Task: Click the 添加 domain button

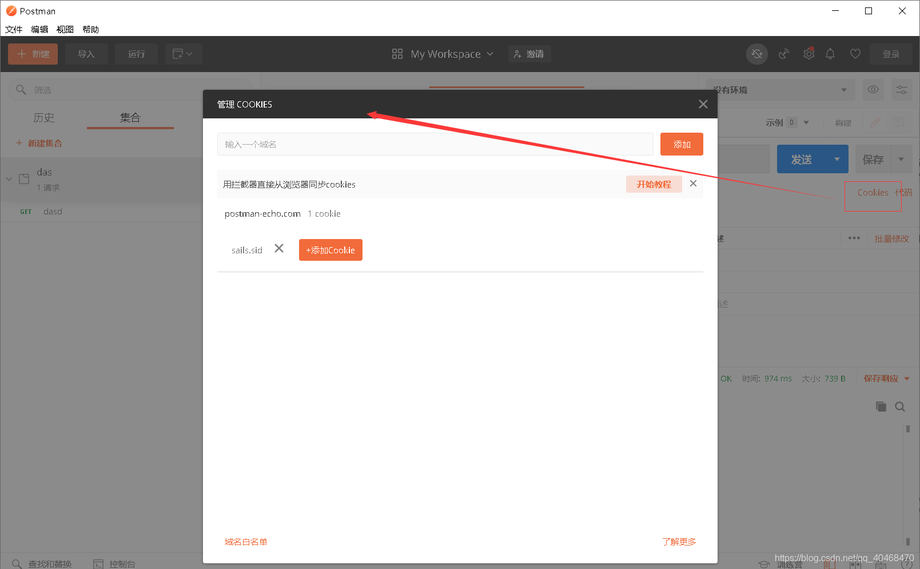Action: click(x=682, y=144)
